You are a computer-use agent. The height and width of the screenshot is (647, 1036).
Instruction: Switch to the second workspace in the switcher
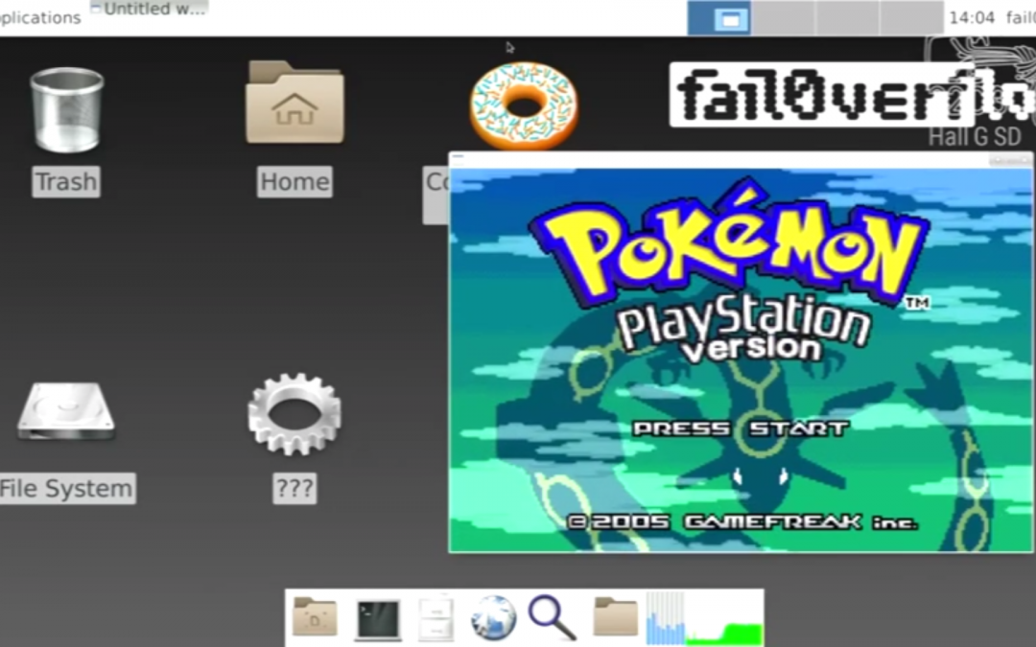[783, 18]
